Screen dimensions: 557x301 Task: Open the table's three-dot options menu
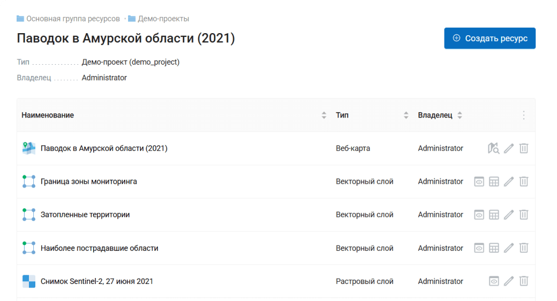[524, 115]
